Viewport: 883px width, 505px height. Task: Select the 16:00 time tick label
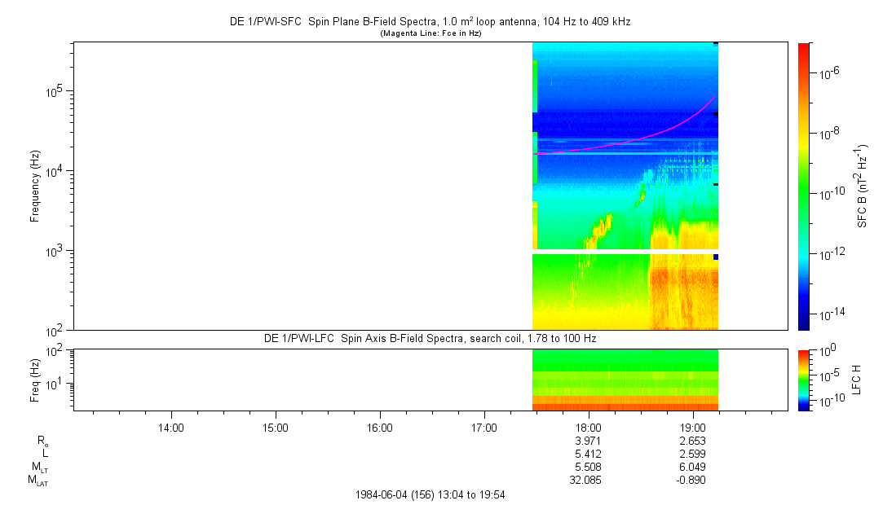coord(380,427)
